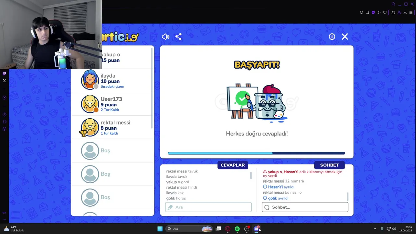Click ilayda's avatar picture
416x234 pixels.
click(x=90, y=80)
